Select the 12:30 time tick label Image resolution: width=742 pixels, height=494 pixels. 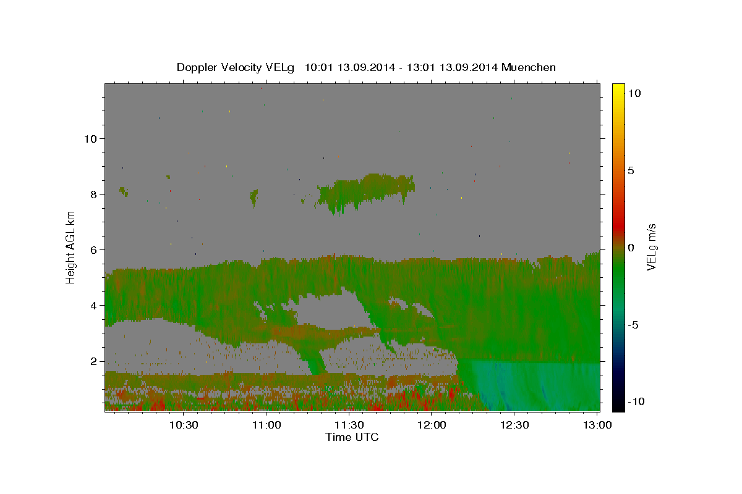pyautogui.click(x=514, y=425)
